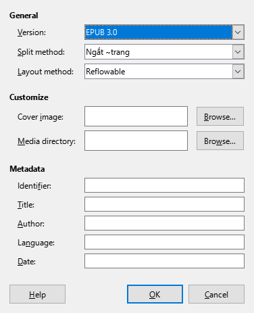The height and width of the screenshot is (313, 254).
Task: Focus the Identifier metadata field
Action: pyautogui.click(x=164, y=185)
